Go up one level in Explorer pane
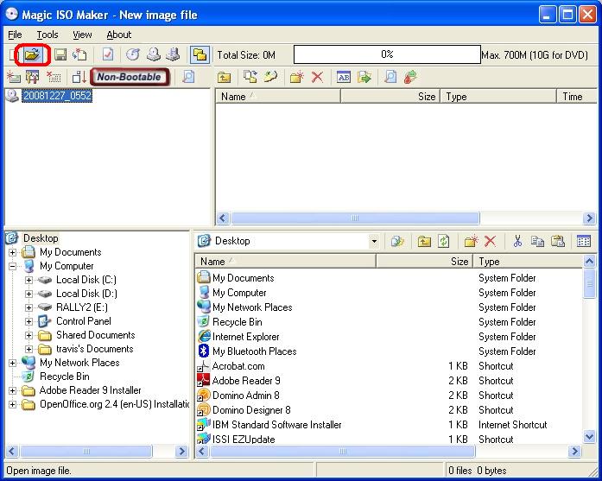This screenshot has width=602, height=481. [x=424, y=242]
